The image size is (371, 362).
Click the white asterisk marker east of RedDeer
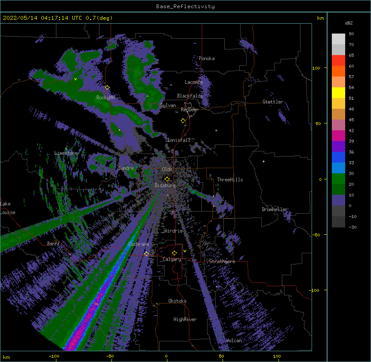pyautogui.click(x=216, y=130)
